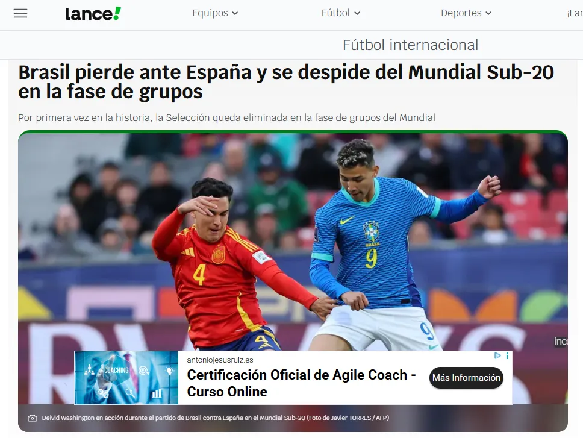583x438 pixels.
Task: Click the photo caption about Deivid Washington
Action: [216, 418]
